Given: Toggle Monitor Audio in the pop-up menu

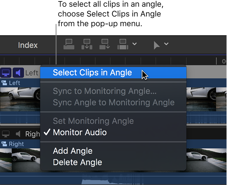Looking at the screenshot, I should pyautogui.click(x=80, y=133).
